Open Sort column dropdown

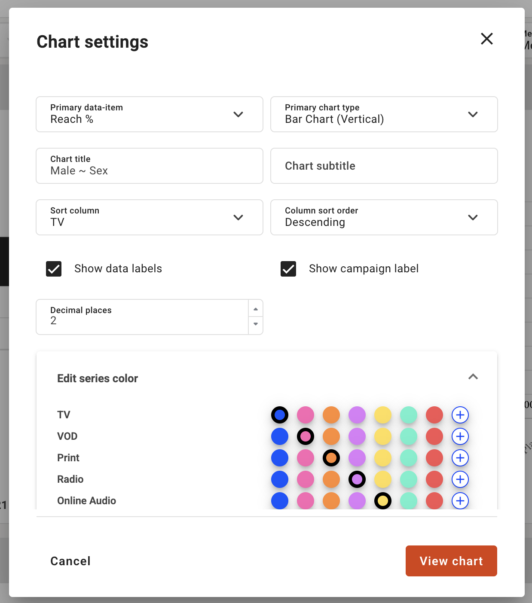[150, 217]
